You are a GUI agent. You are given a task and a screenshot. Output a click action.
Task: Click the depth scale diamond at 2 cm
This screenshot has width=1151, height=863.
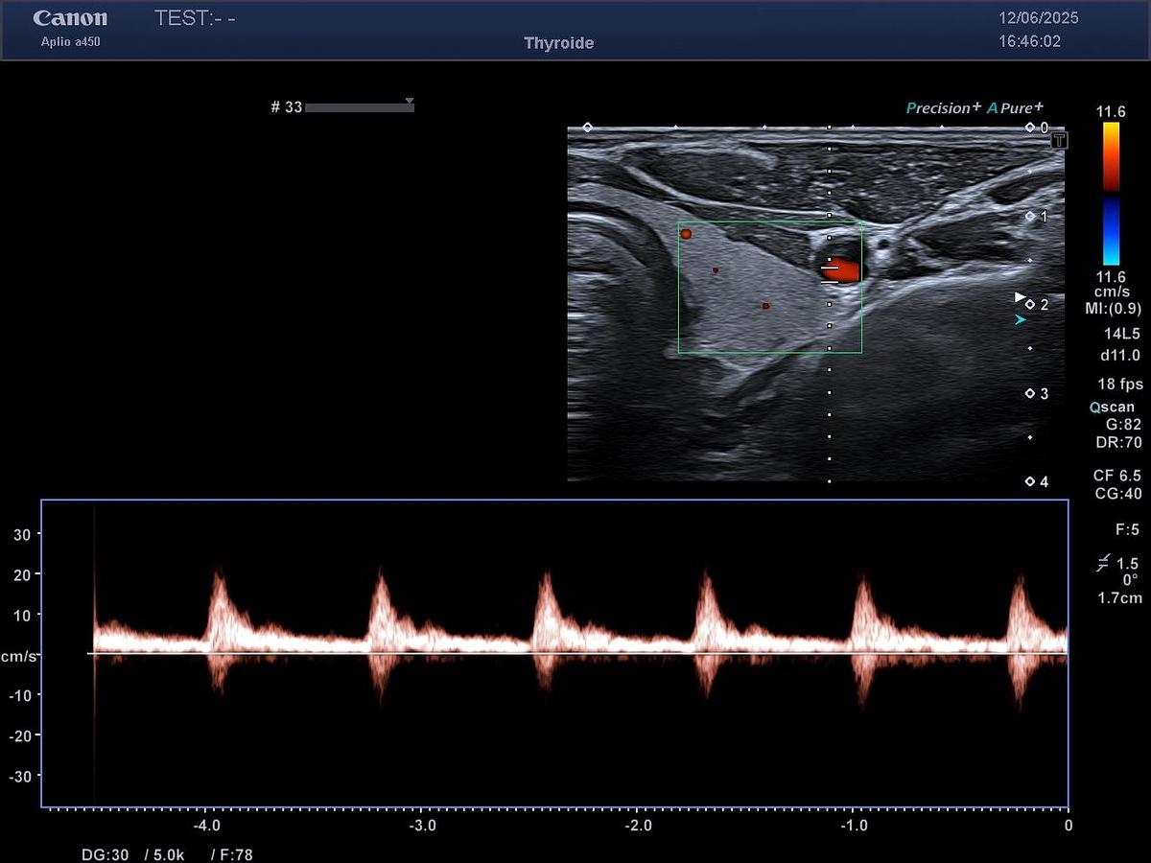pyautogui.click(x=1030, y=305)
